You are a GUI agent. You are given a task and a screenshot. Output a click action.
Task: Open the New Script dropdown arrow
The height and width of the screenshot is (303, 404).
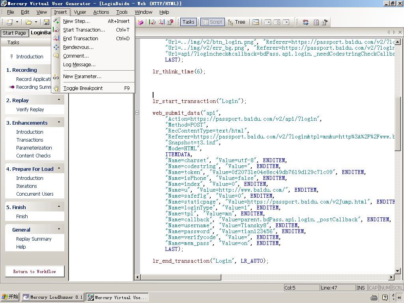[x=17, y=22]
